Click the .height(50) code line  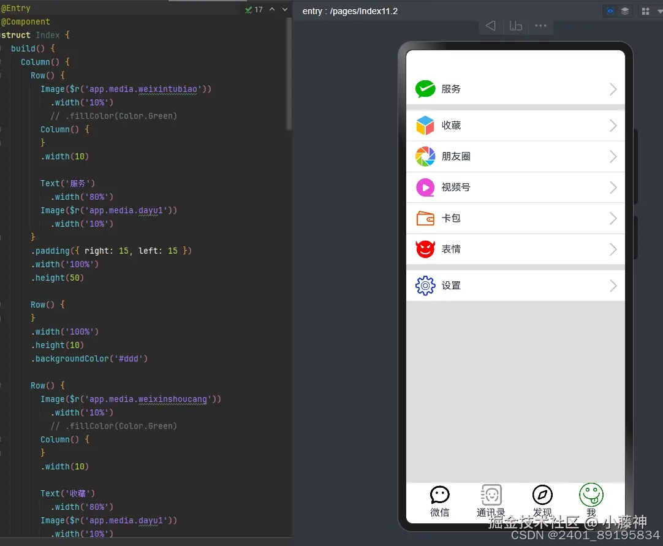tap(58, 278)
